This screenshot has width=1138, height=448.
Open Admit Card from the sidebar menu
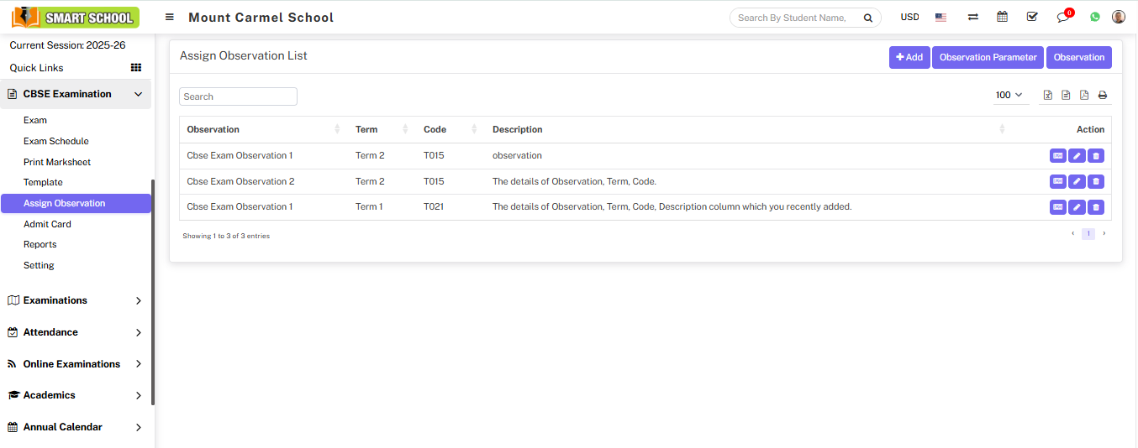47,224
